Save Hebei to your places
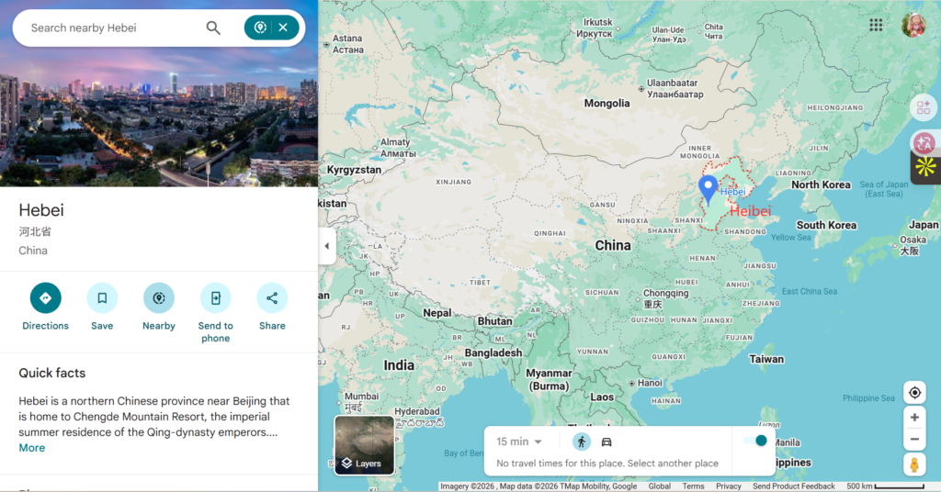941x492 pixels. point(102,298)
